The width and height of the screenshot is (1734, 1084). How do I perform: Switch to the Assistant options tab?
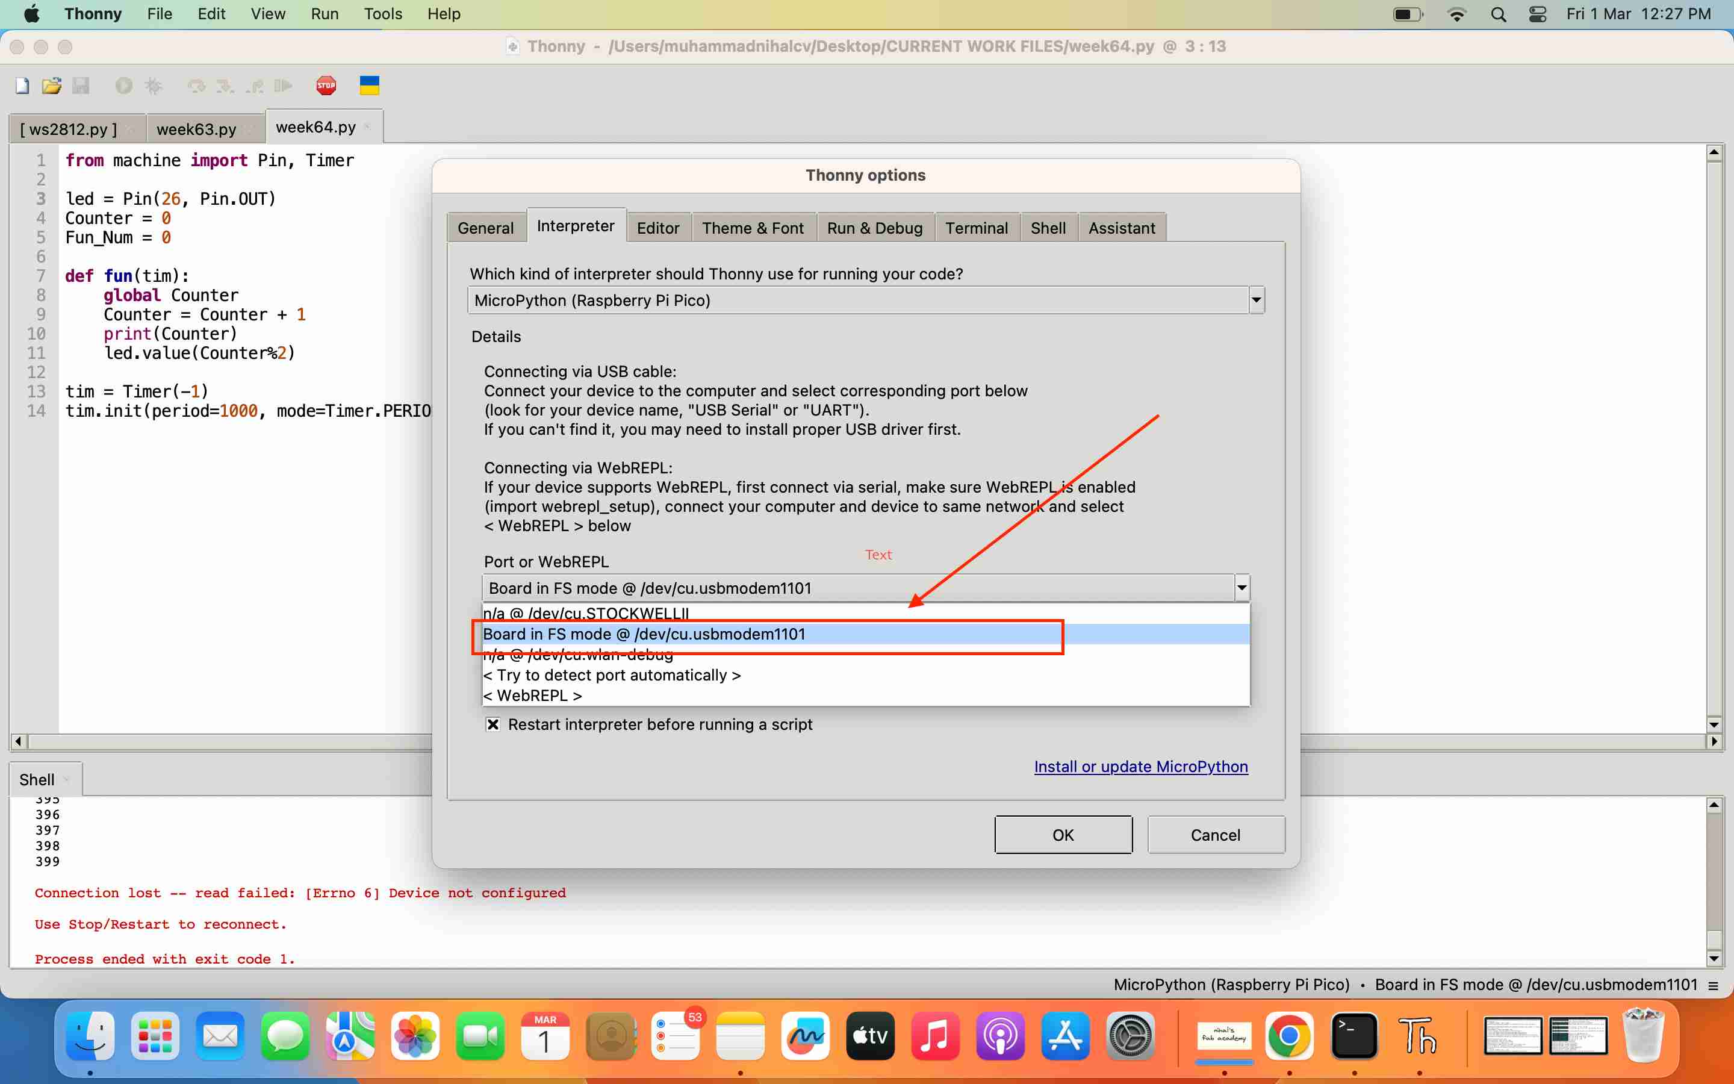(x=1121, y=228)
